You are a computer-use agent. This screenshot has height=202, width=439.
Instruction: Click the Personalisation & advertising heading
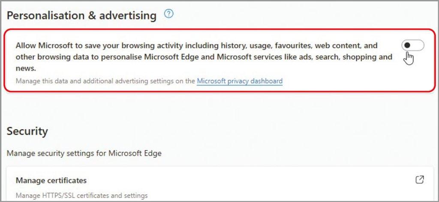coord(81,15)
